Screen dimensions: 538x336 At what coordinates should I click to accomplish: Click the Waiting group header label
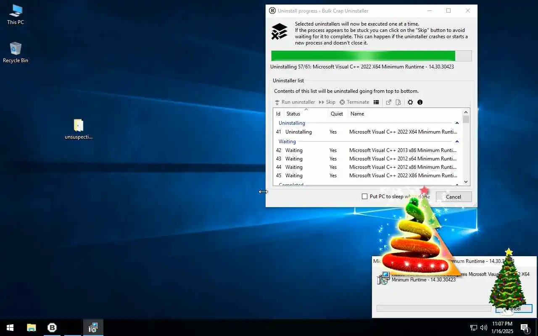(x=287, y=142)
